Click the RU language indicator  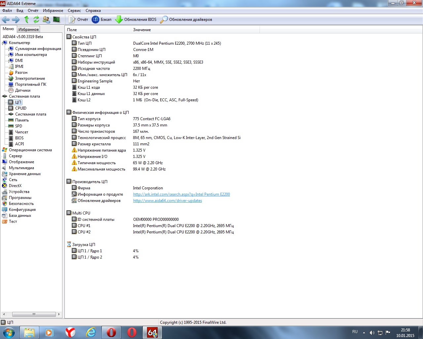pos(355,332)
